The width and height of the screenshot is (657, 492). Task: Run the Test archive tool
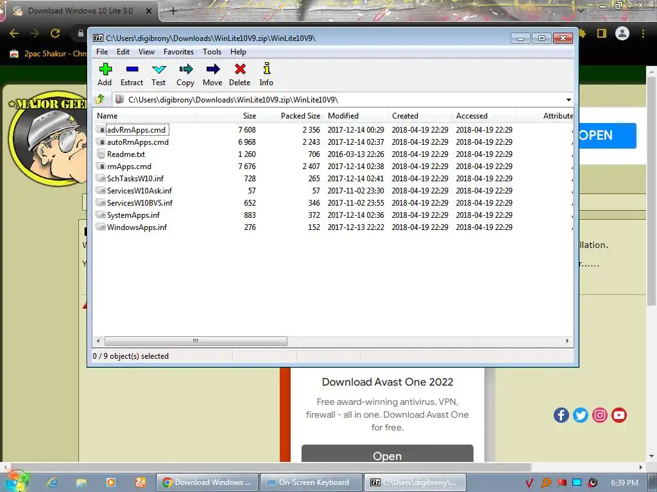[x=159, y=69]
